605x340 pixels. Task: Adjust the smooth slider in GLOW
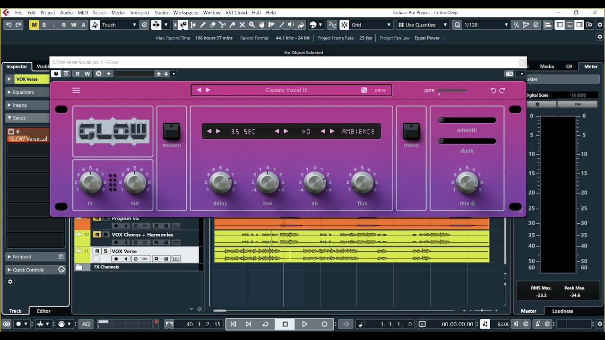click(x=467, y=120)
